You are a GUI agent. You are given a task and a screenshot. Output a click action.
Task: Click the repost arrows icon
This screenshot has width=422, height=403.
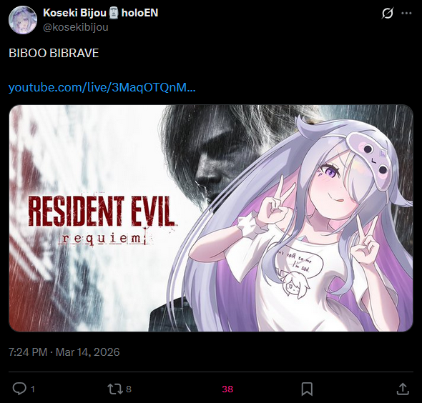pos(115,389)
